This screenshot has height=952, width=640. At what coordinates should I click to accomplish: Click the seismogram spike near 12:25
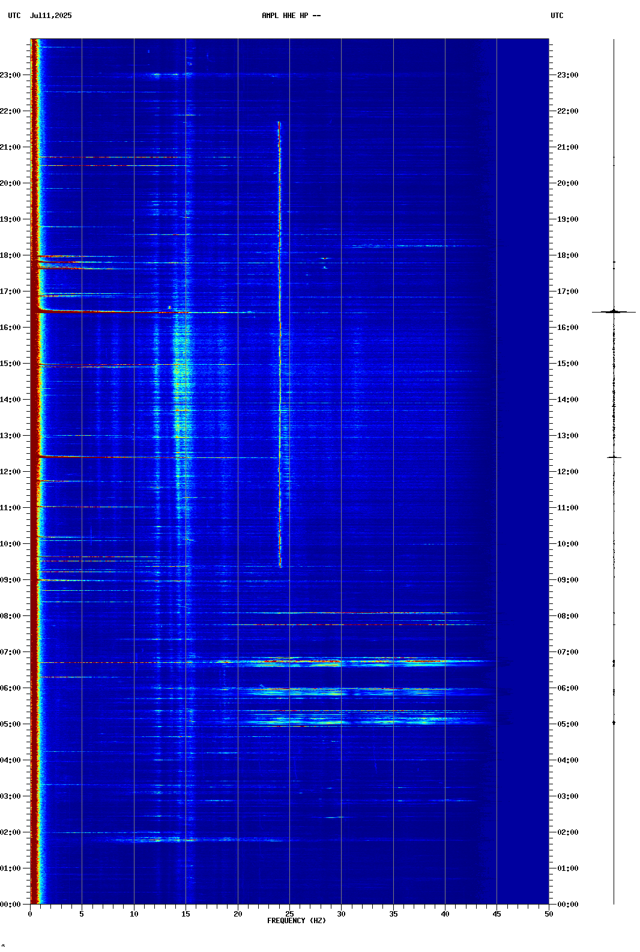[x=614, y=457]
